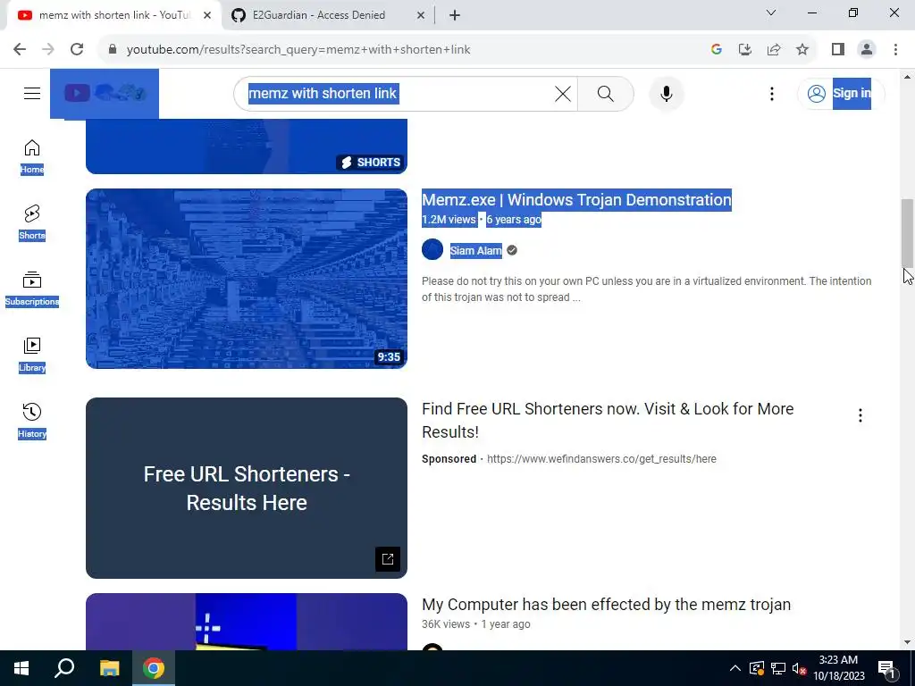Image resolution: width=915 pixels, height=686 pixels.
Task: Open My Computer has been effected video title
Action: 607,605
